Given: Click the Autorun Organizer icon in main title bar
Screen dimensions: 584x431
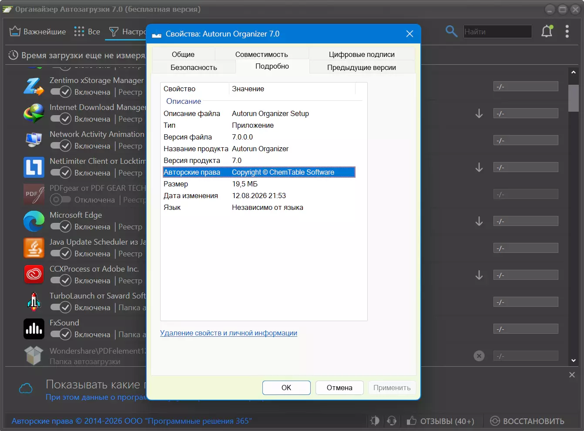Looking at the screenshot, I should (x=7, y=9).
